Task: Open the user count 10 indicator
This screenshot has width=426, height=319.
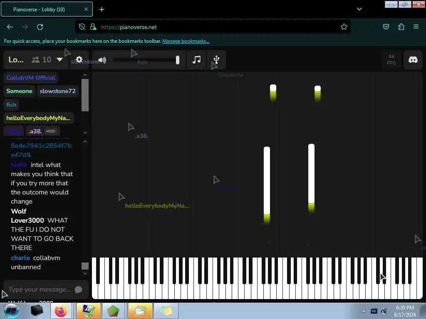Action: point(42,60)
